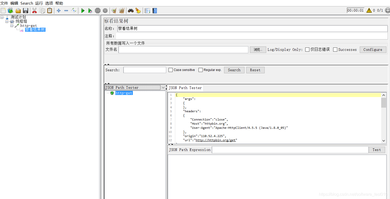The height and width of the screenshot is (199, 390).
Task: Clear all with double broom gear icon
Action: point(121,11)
